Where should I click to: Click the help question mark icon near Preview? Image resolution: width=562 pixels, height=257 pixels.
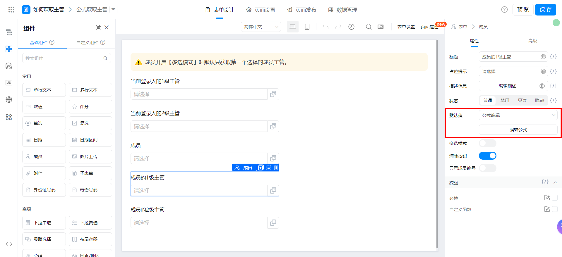504,10
